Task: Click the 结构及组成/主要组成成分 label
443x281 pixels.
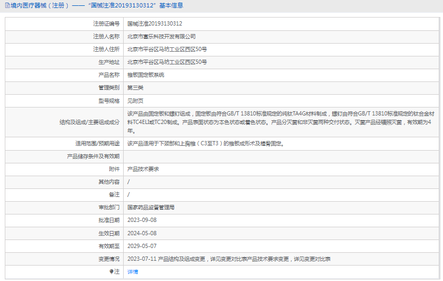Action: coord(90,122)
